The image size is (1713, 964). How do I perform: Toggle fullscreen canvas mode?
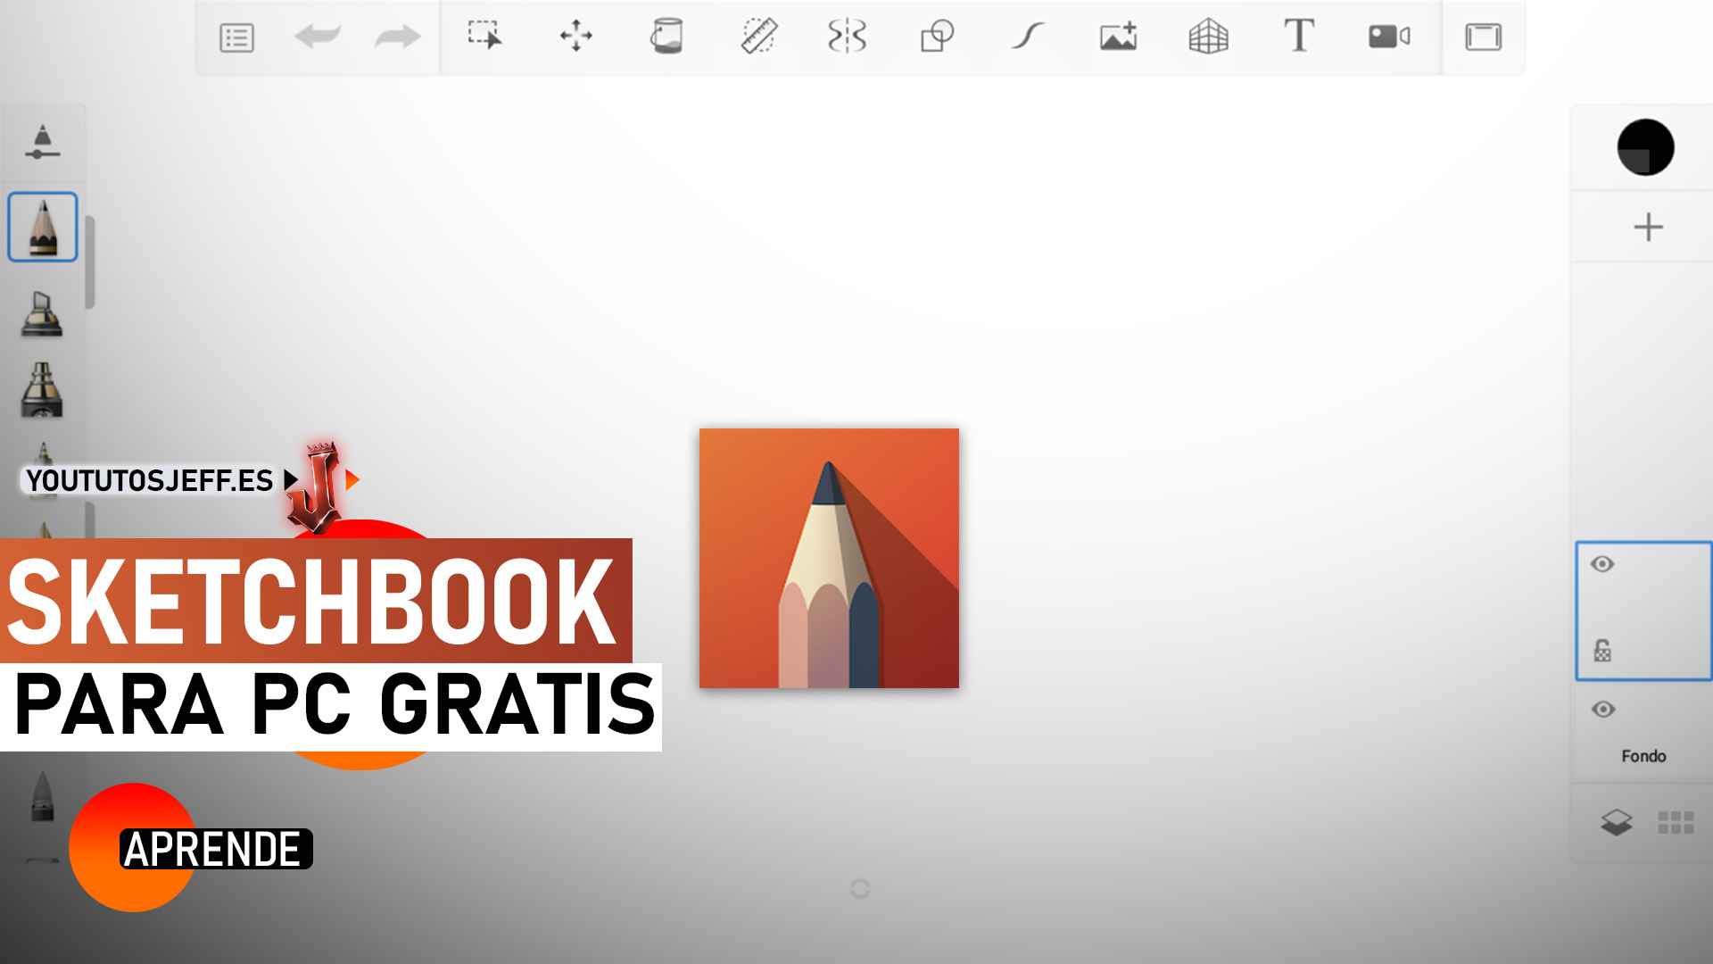[1484, 37]
